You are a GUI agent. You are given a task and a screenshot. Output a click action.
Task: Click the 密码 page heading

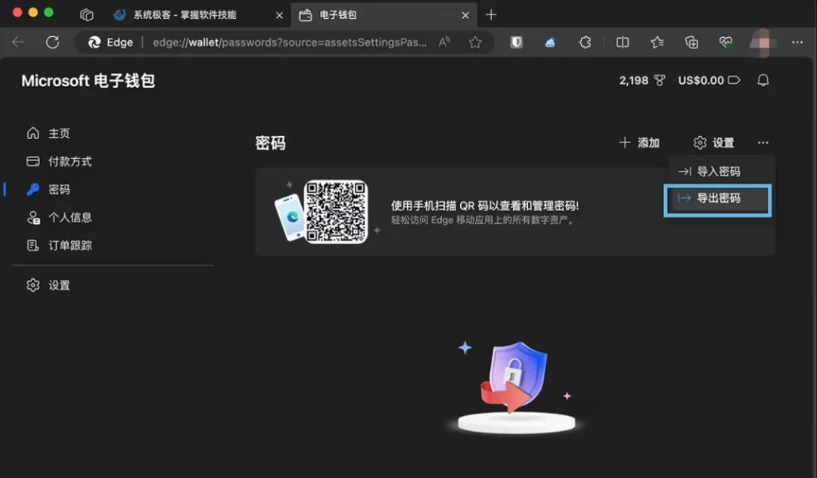click(270, 143)
